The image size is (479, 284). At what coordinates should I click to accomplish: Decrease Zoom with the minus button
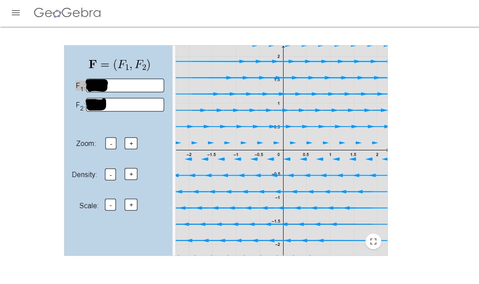click(111, 143)
